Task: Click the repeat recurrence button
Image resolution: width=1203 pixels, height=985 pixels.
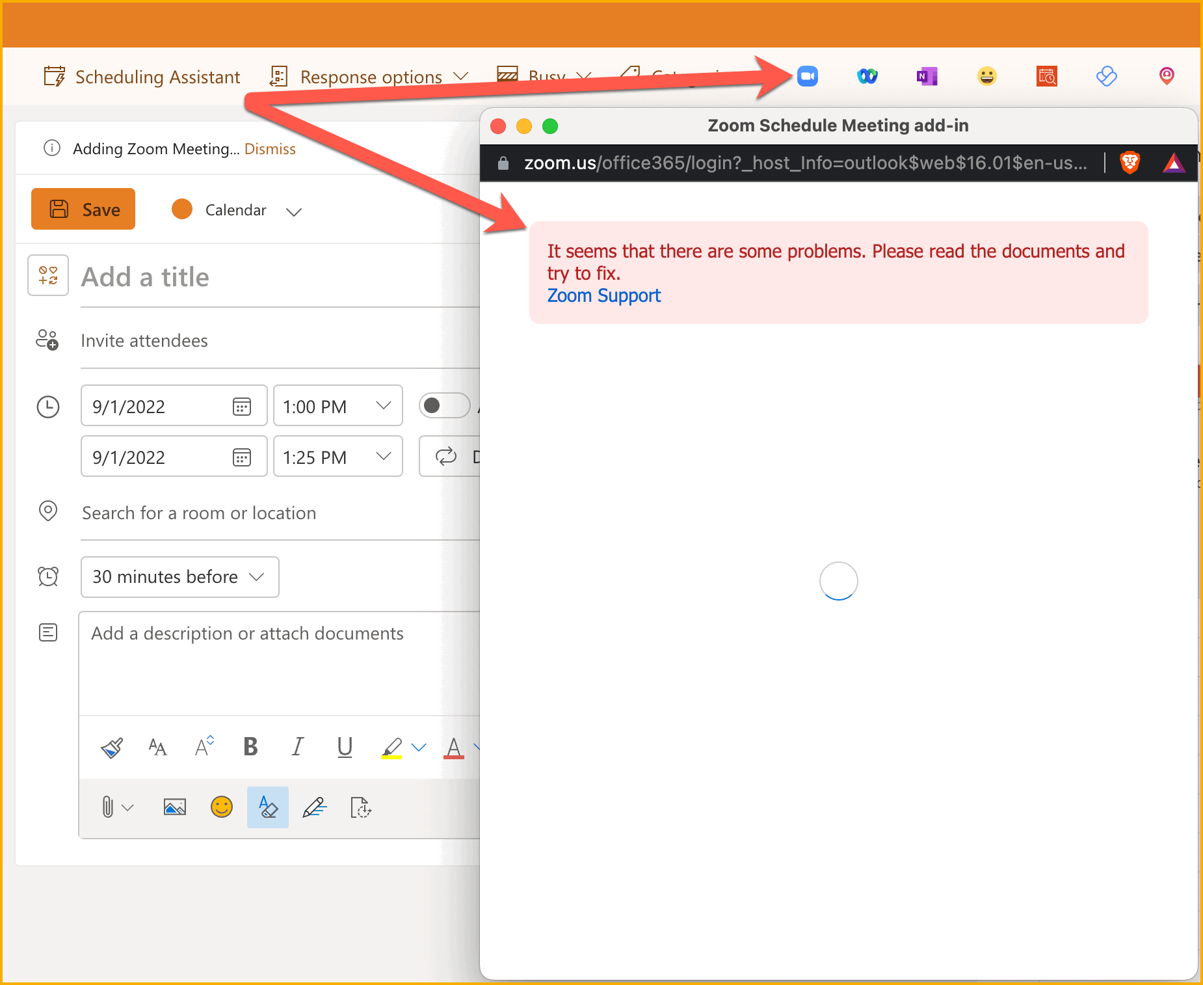Action: coord(449,456)
